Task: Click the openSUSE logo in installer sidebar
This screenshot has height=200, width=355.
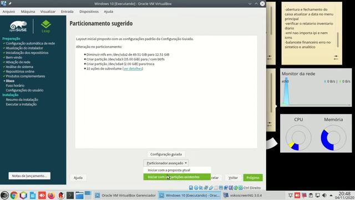Action: click(x=18, y=26)
